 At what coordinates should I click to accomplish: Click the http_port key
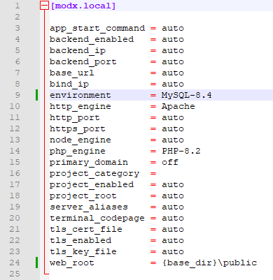coord(75,118)
